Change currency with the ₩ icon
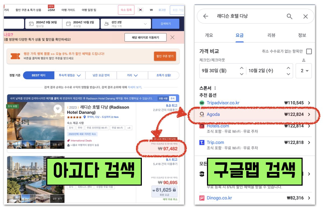 [x=151, y=10]
